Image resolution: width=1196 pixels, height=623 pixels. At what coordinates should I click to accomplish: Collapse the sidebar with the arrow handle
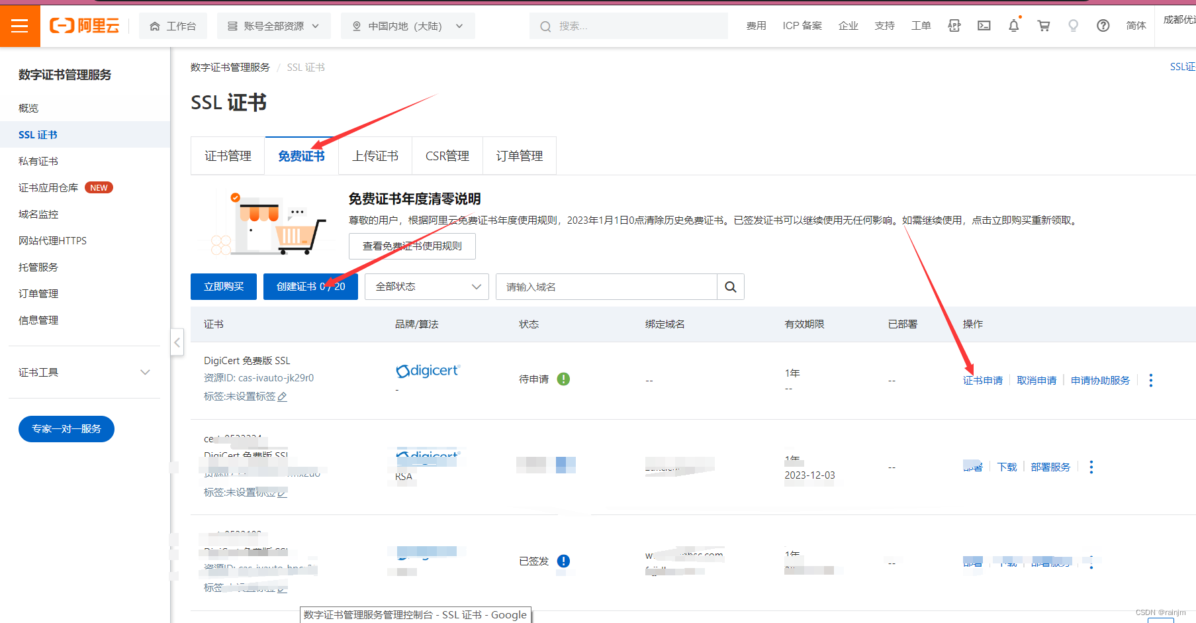click(177, 342)
